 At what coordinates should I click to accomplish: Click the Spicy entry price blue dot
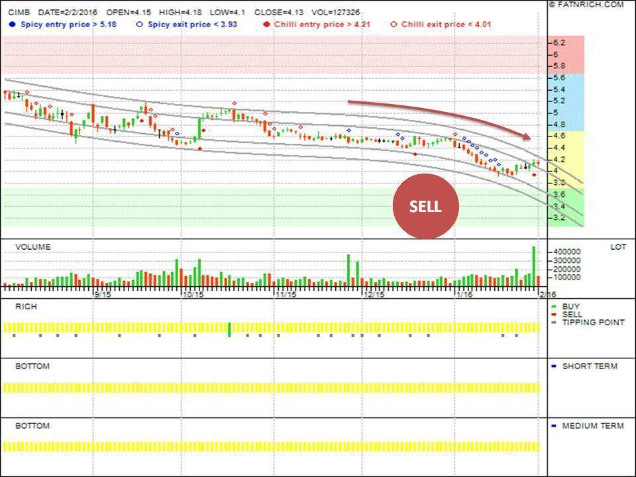pyautogui.click(x=13, y=24)
